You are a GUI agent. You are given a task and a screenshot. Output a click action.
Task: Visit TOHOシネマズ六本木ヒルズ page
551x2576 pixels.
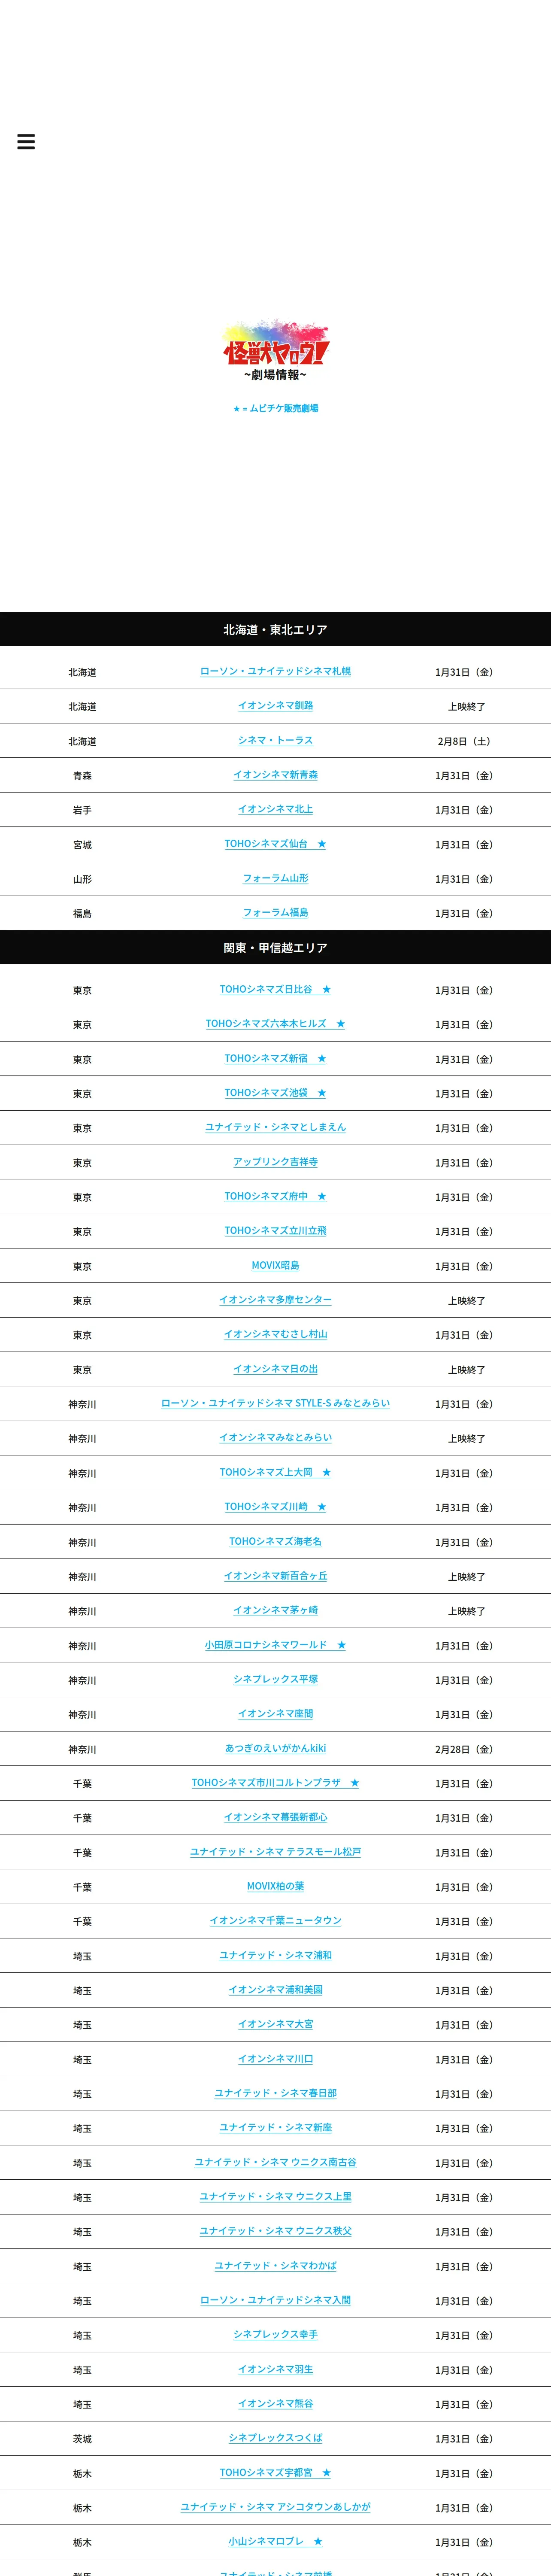275,1024
